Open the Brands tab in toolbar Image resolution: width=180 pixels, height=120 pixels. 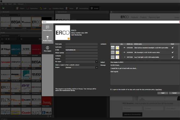[x=94, y=8]
